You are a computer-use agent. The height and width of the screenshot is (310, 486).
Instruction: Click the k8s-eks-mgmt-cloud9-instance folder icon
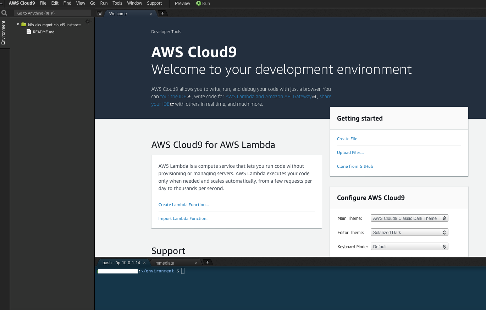click(24, 24)
